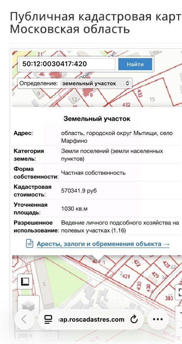
Task: Select parcel 421 on the map
Action: [126, 276]
